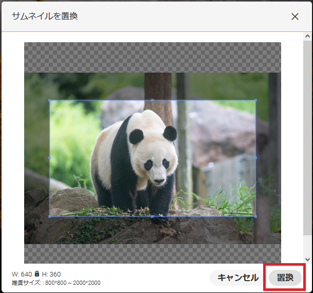This screenshot has height=293, width=313.
Task: Click the top-left crop handle
Action: click(50, 100)
